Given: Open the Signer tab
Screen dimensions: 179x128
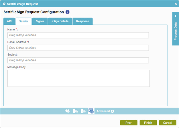Looking at the screenshot, I should [40, 21].
